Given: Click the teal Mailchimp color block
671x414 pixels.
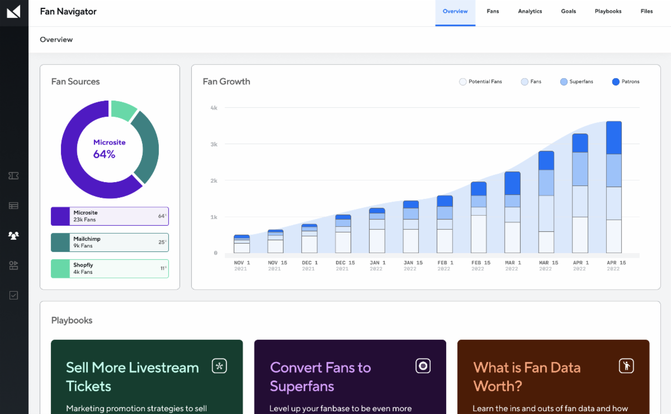Looking at the screenshot, I should (x=60, y=242).
